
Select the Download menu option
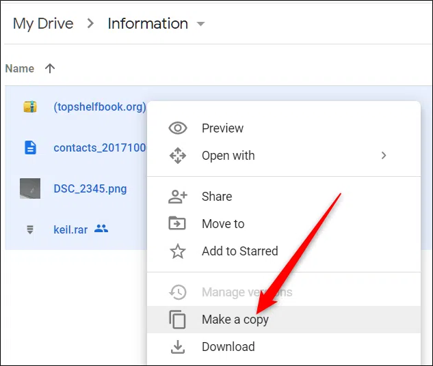228,347
